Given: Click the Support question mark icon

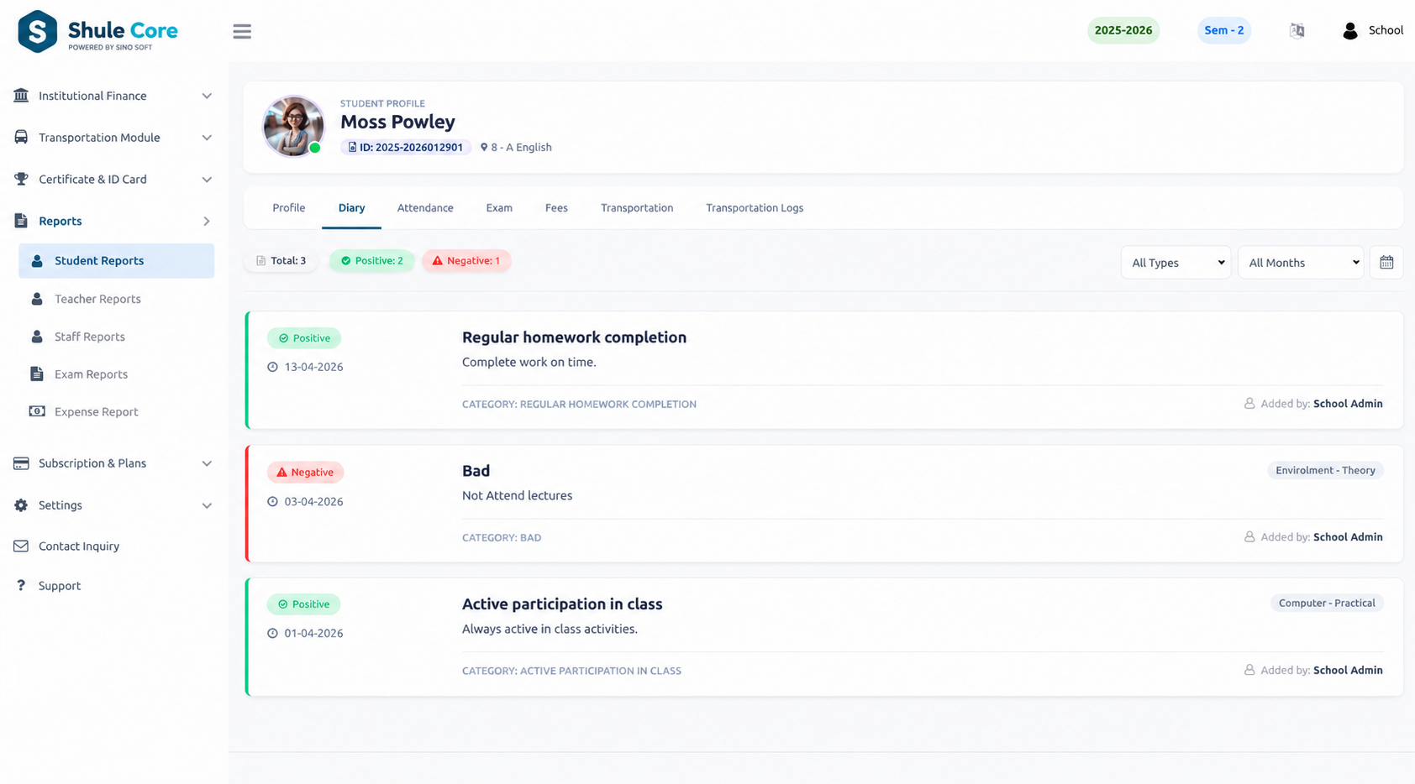Looking at the screenshot, I should (x=21, y=585).
